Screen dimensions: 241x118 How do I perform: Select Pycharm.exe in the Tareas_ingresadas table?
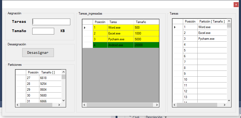coord(121,39)
